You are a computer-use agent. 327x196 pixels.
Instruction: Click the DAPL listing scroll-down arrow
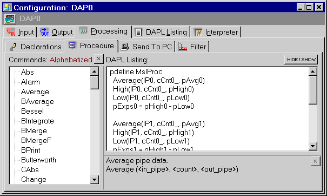tap(312, 146)
